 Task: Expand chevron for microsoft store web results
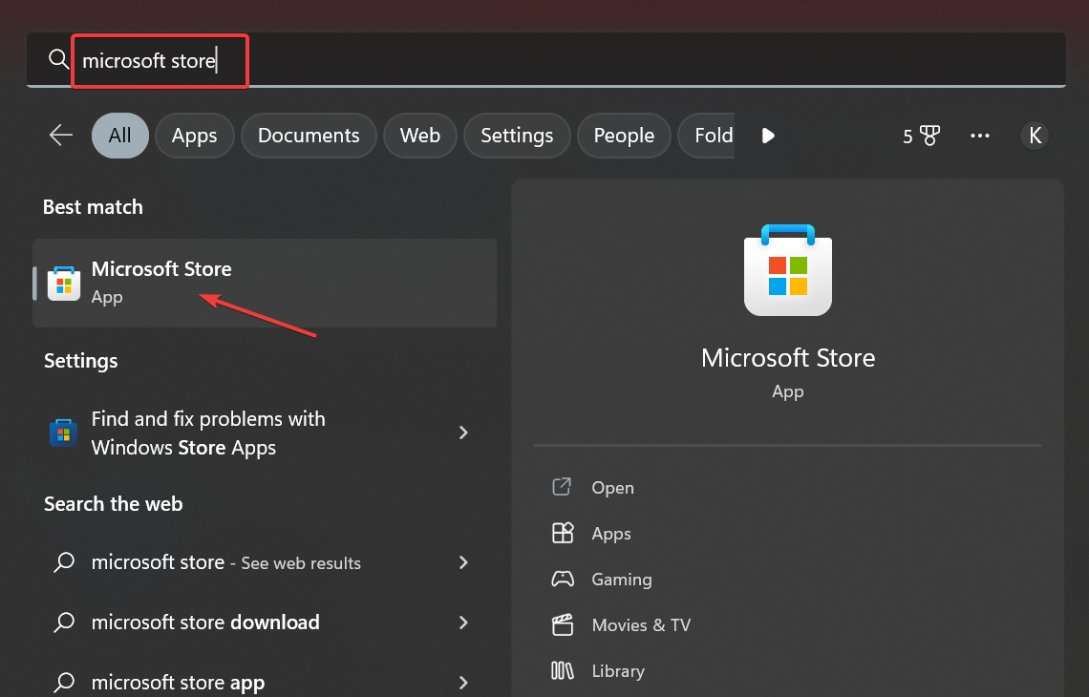coord(463,562)
